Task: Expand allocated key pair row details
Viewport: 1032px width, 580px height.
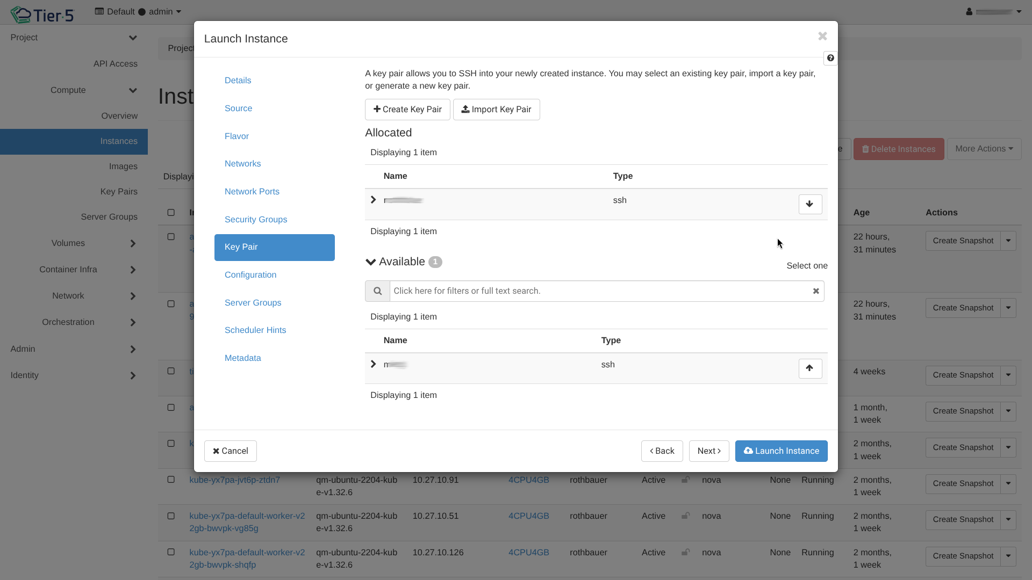Action: coord(374,200)
